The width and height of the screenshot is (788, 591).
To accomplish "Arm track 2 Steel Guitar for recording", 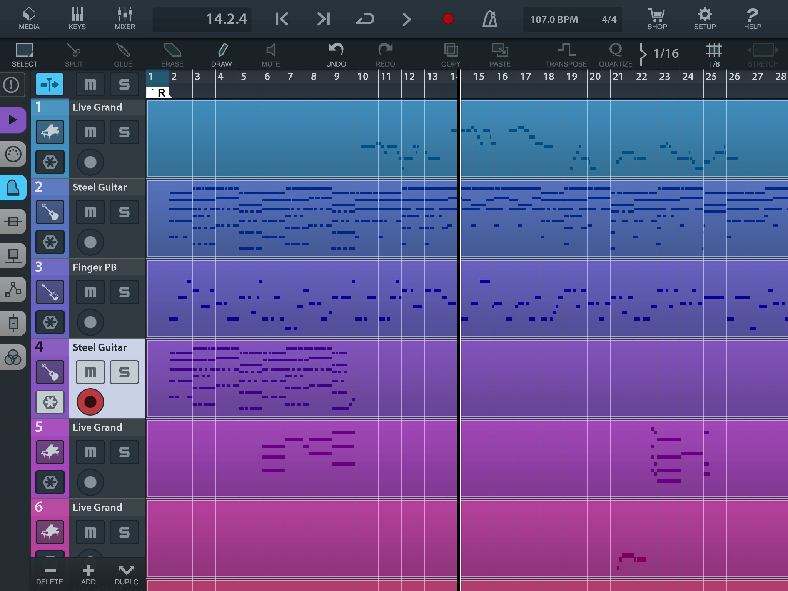I will [x=90, y=242].
